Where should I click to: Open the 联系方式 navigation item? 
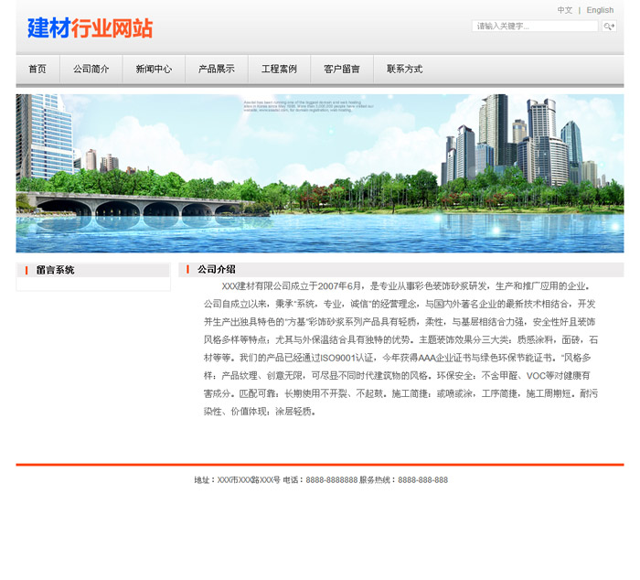coord(404,69)
